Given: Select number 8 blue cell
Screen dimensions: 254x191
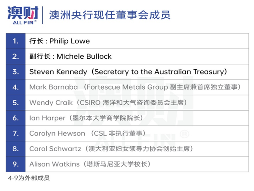Looking at the screenshot, I should point(16,149).
